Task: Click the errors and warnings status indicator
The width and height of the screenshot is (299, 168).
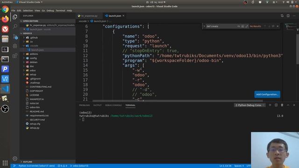Action: click(x=62, y=166)
